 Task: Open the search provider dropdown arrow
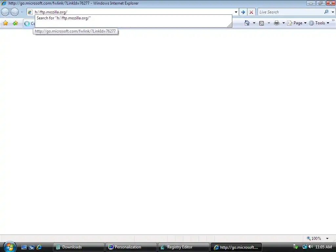coord(333,12)
